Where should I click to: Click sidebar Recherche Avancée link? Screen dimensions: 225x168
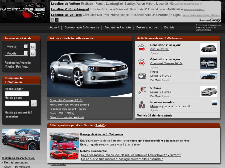(18, 63)
